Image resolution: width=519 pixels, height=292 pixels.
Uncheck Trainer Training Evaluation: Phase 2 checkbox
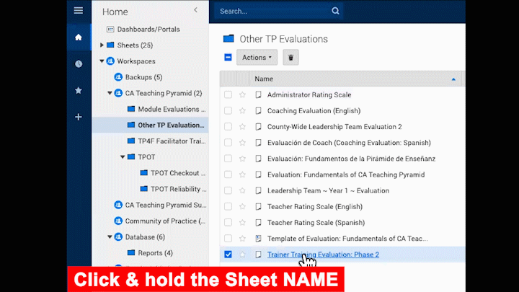pyautogui.click(x=228, y=255)
